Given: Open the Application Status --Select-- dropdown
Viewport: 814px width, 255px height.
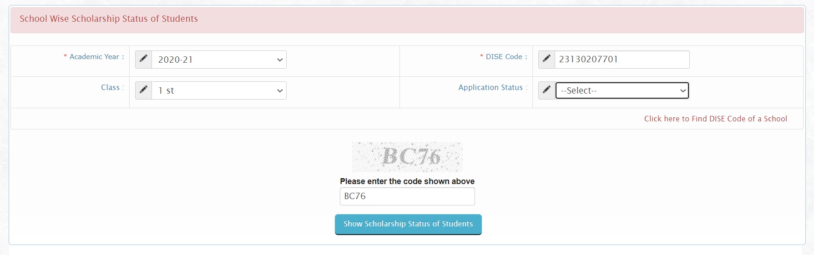Looking at the screenshot, I should (x=622, y=90).
